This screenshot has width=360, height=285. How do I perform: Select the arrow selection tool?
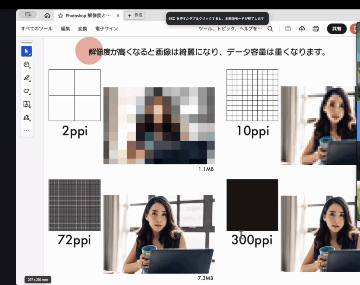click(26, 51)
